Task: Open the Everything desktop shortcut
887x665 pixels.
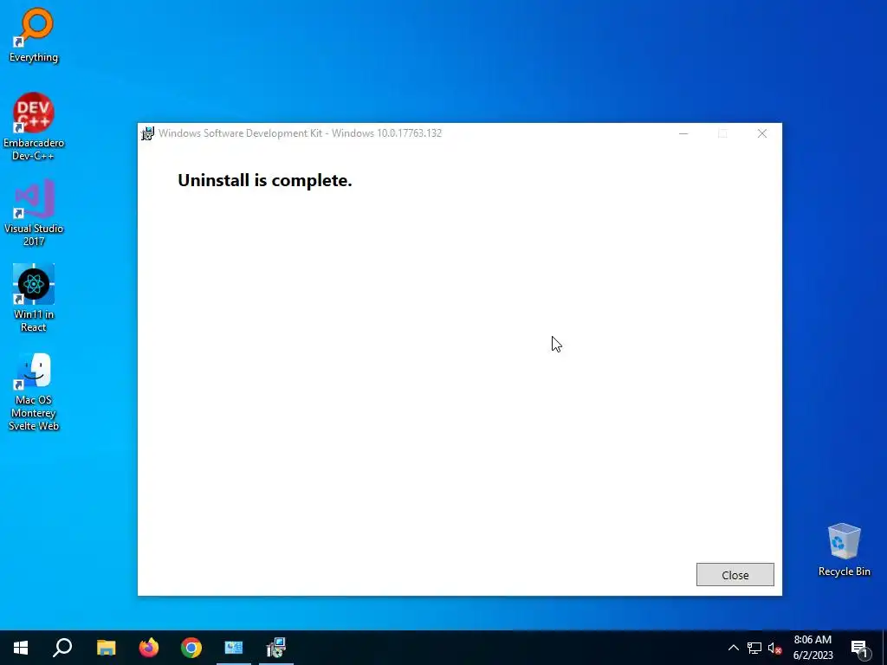Action: point(34,35)
